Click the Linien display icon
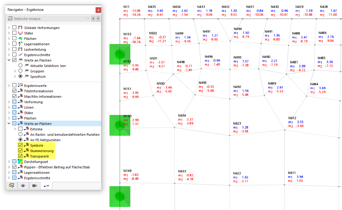 (20, 107)
